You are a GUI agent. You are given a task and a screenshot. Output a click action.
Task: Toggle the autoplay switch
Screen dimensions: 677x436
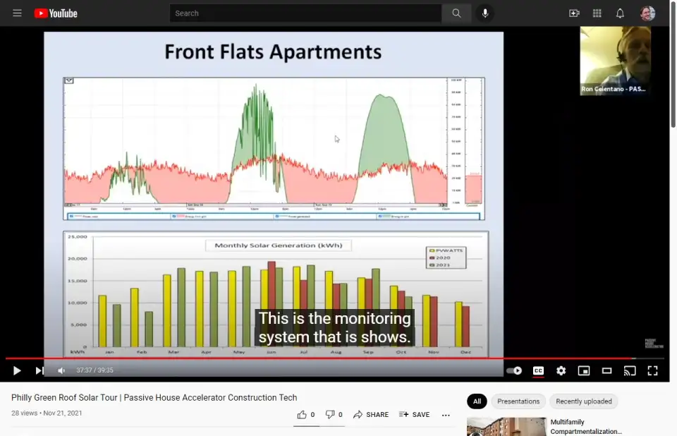(x=514, y=370)
